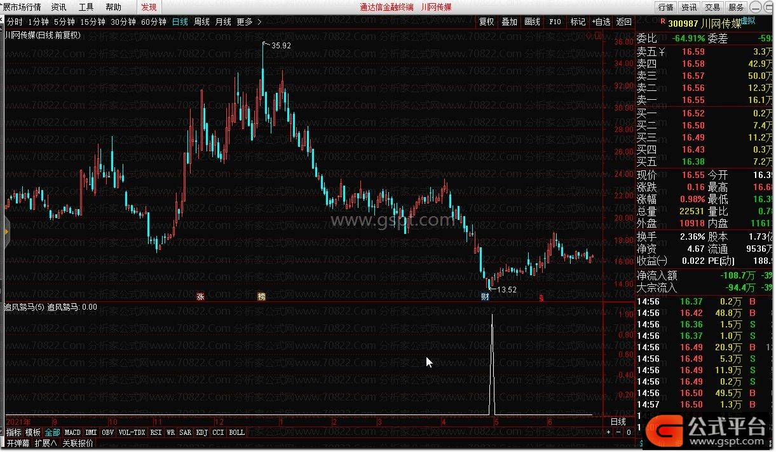Select the 月线 period tab
The image size is (776, 452).
(223, 22)
